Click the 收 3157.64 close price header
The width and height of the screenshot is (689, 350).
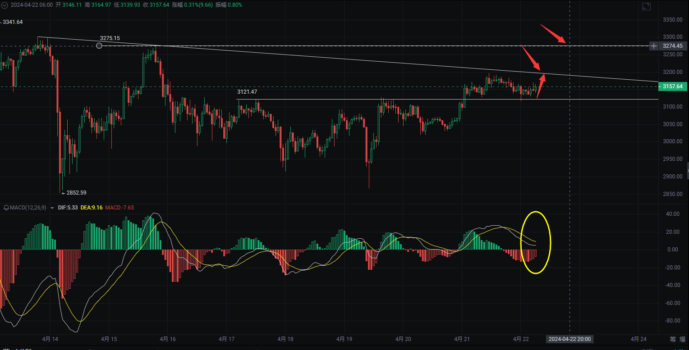click(x=156, y=5)
